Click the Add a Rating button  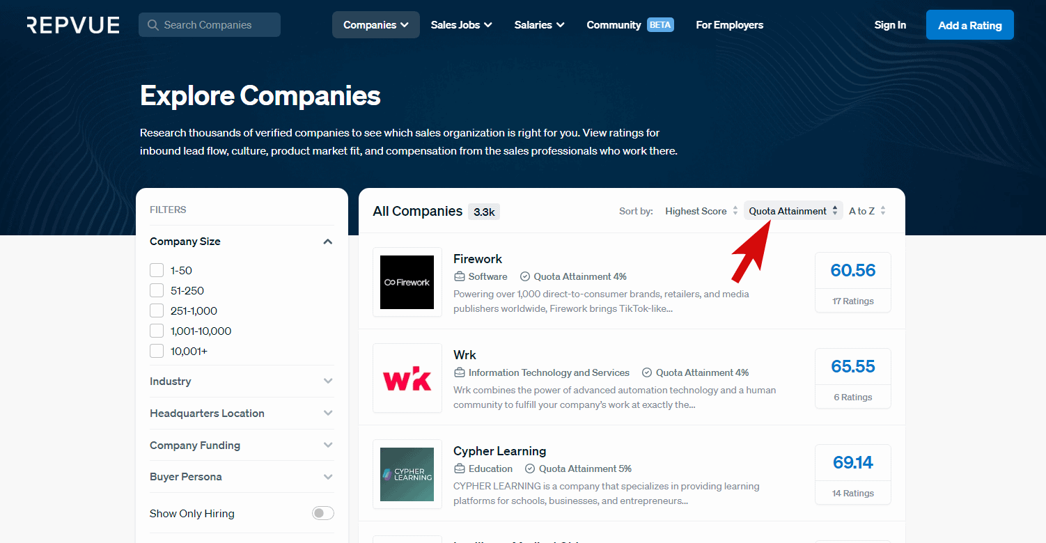(x=969, y=25)
